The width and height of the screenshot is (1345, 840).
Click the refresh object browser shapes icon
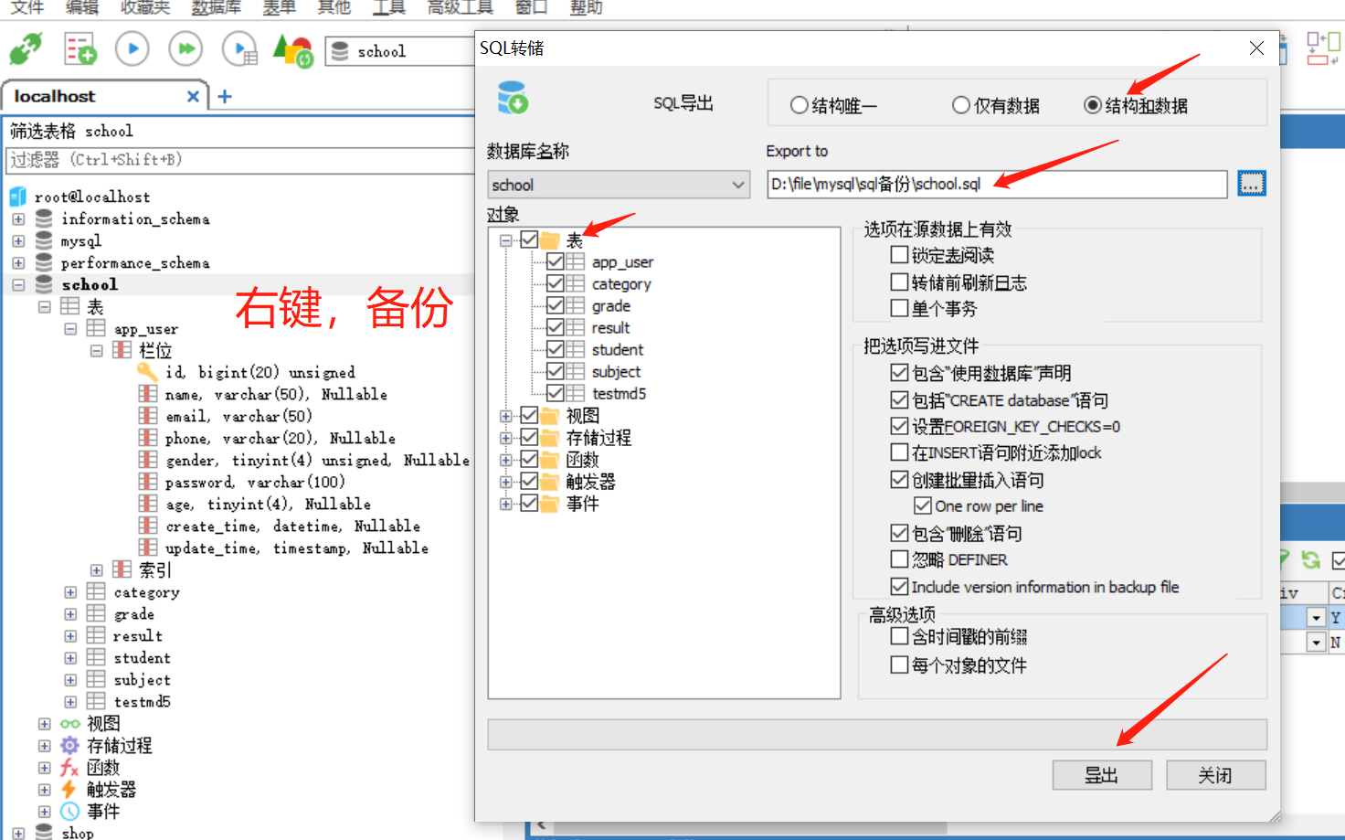point(293,50)
